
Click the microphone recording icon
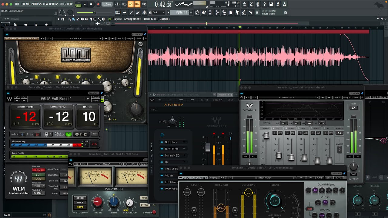(258, 4)
